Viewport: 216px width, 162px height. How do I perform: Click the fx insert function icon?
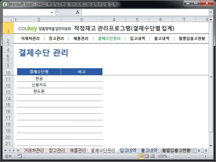(x=78, y=12)
